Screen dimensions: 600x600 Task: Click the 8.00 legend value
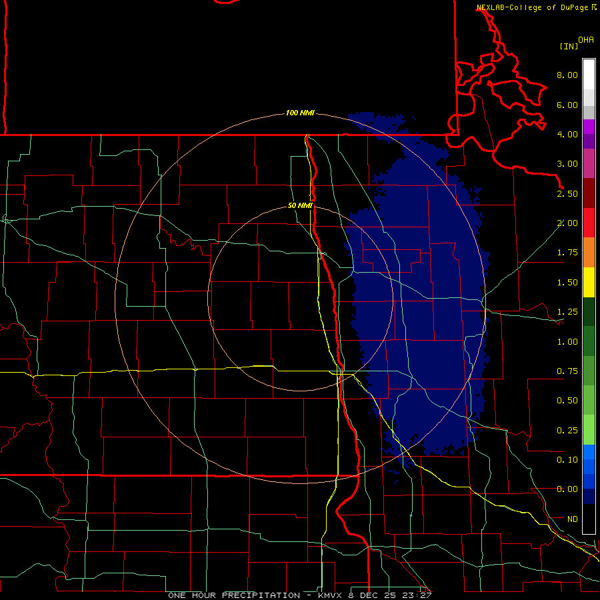(567, 75)
